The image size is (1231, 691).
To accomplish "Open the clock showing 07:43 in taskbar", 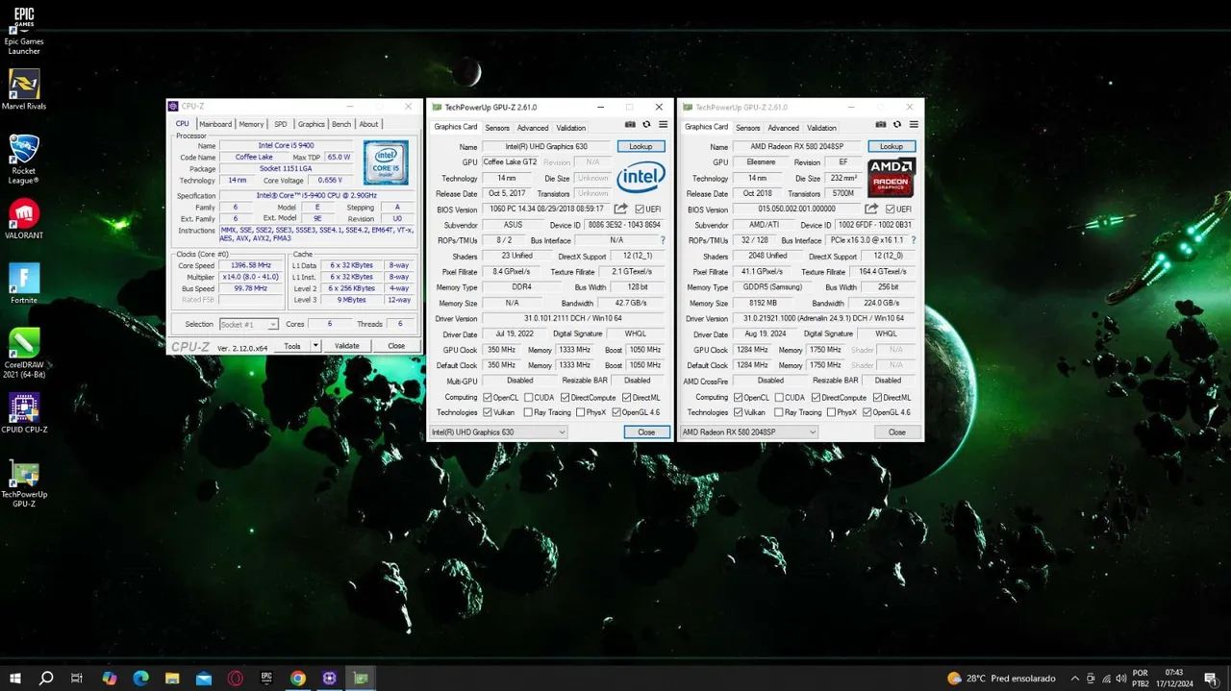I will pyautogui.click(x=1173, y=678).
